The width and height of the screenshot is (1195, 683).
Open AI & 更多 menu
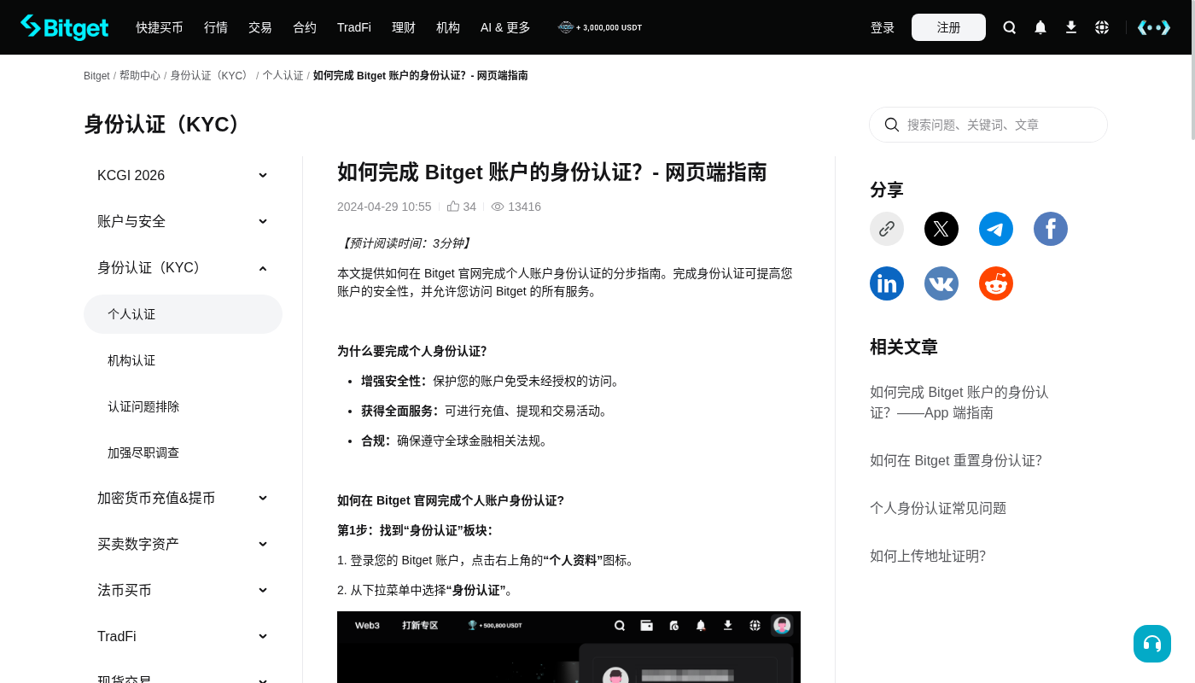tap(505, 27)
